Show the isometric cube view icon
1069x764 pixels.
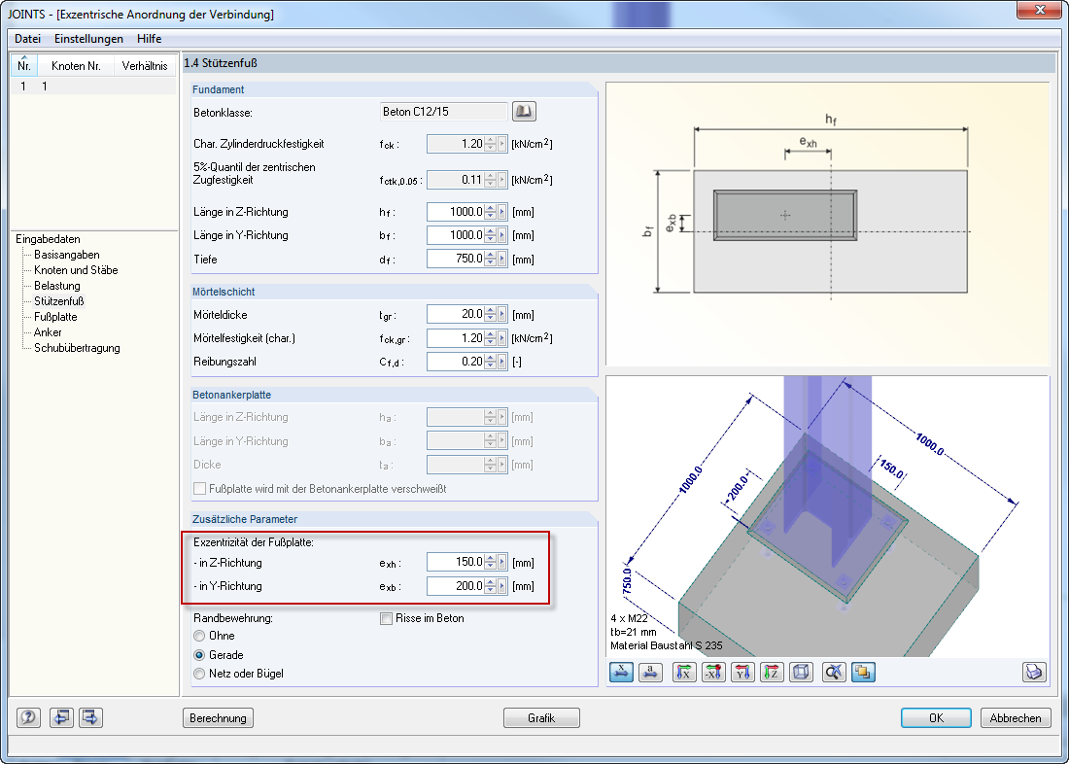point(801,673)
